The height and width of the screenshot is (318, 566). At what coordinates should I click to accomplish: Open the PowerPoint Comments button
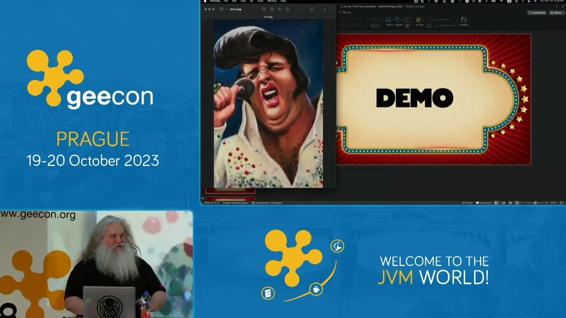[537, 12]
